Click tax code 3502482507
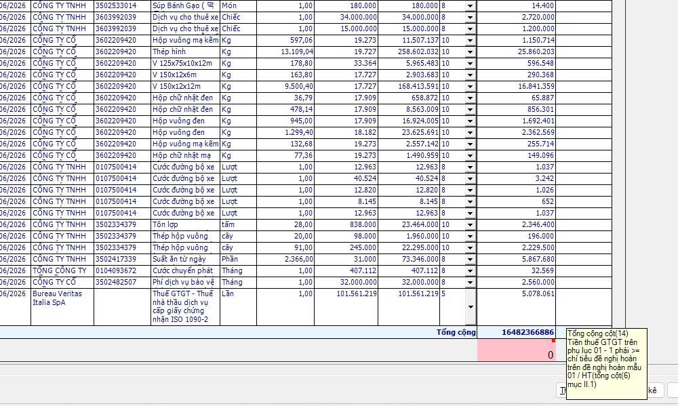The image size is (678, 406). (122, 283)
